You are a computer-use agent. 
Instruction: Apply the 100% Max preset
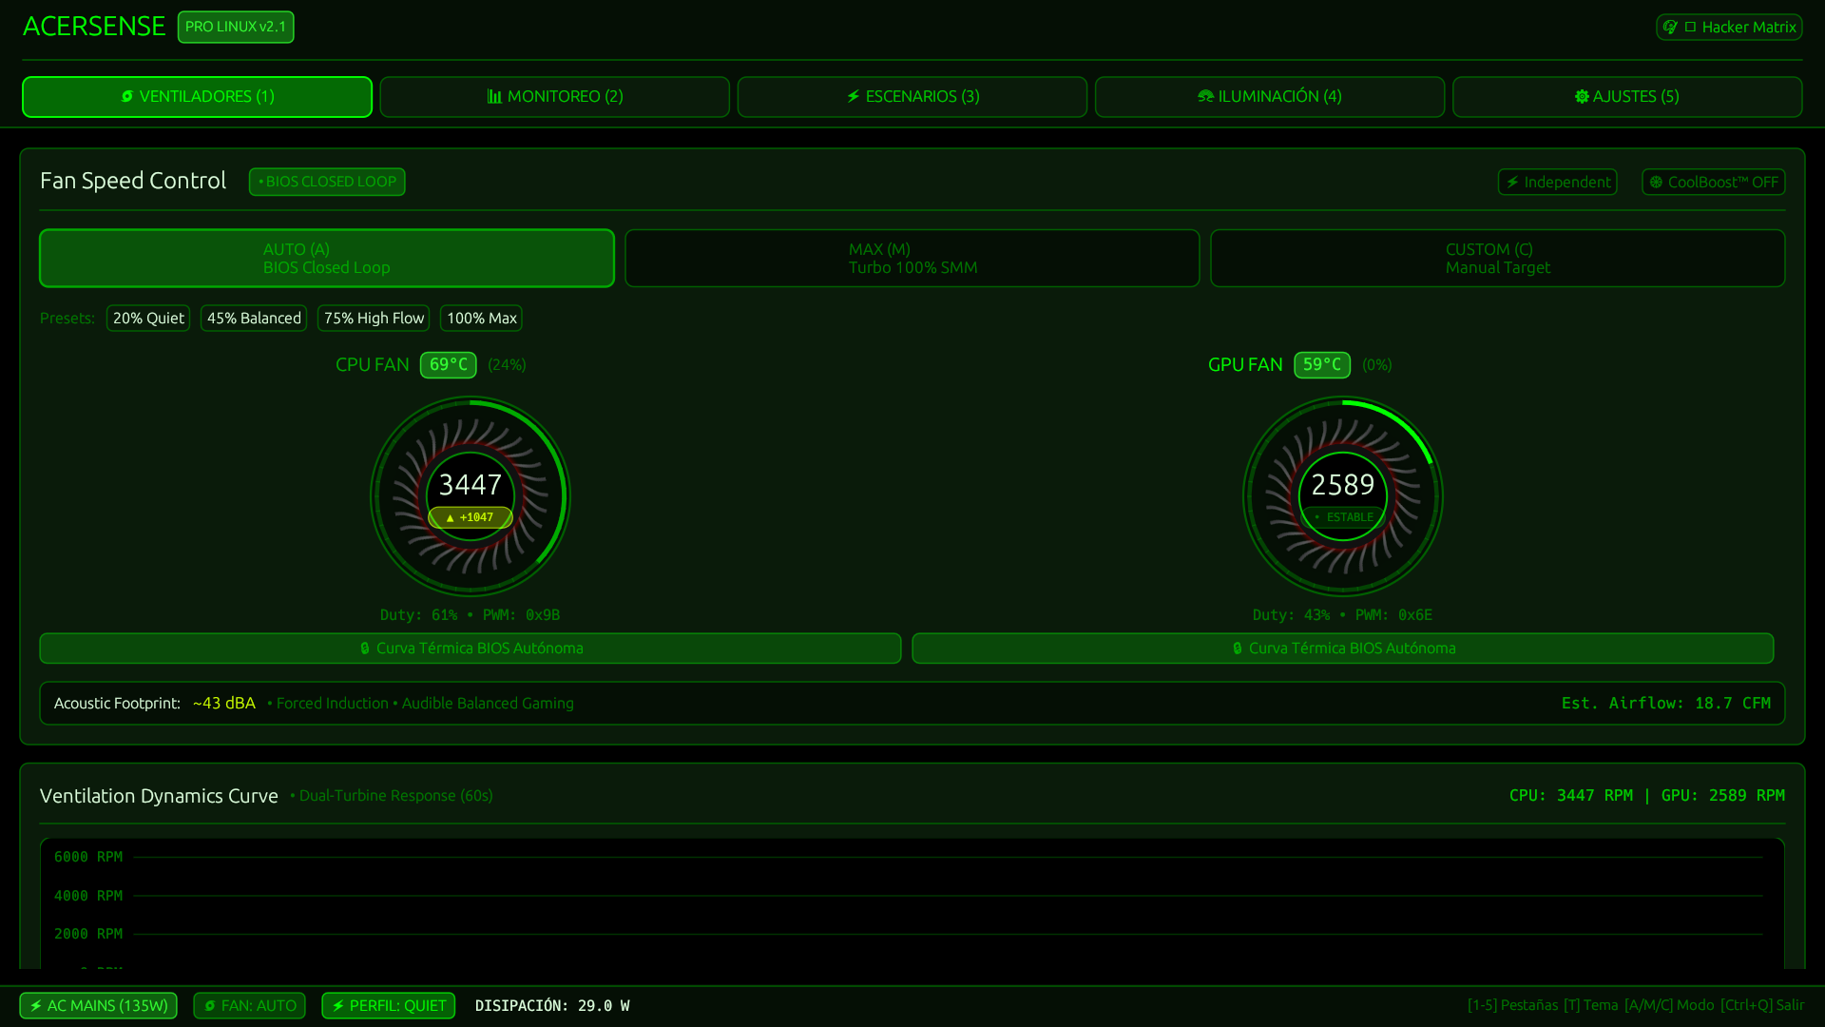(x=481, y=318)
